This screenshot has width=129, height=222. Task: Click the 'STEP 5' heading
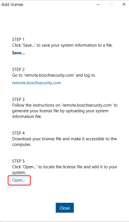pos(18,161)
